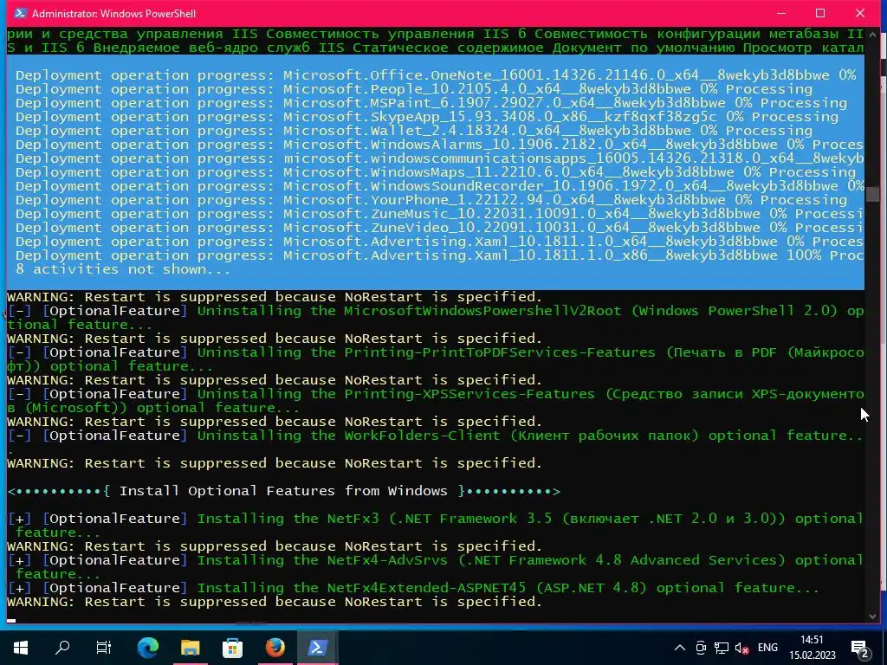This screenshot has height=665, width=887.
Task: Close the Administrator PowerShell window
Action: click(860, 13)
